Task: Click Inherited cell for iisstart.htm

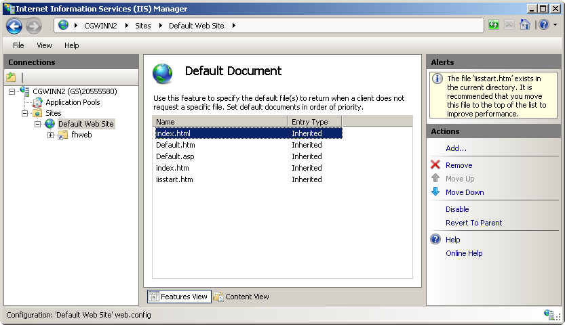Action: 307,179
